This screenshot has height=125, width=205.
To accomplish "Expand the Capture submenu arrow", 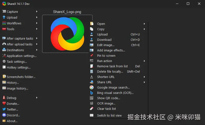I will 37,11.
